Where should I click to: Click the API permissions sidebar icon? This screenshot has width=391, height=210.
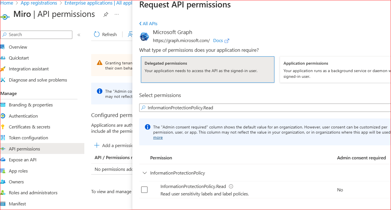pos(3,149)
